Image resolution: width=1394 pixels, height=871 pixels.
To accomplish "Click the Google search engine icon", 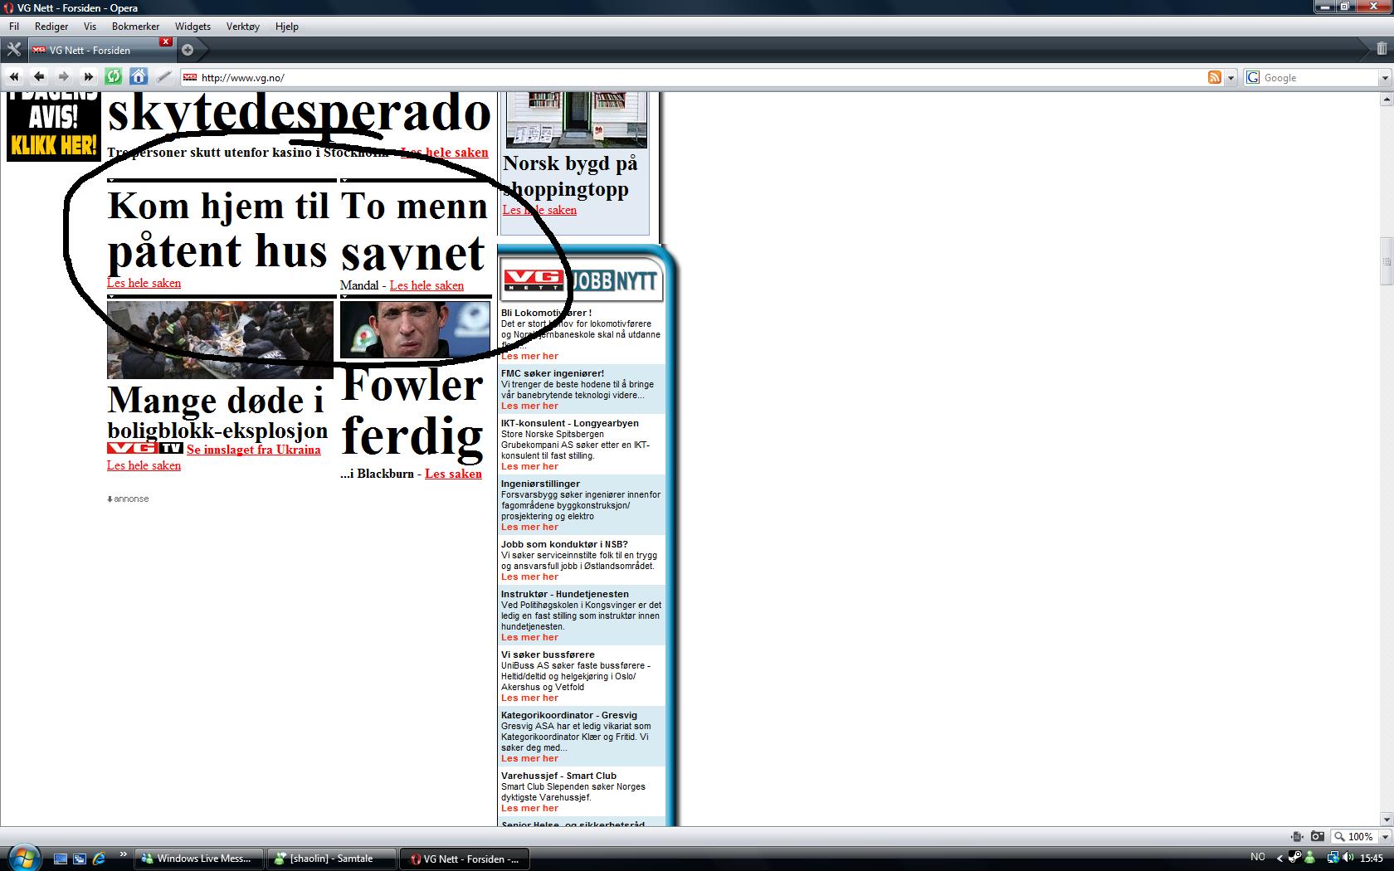I will click(1253, 77).
